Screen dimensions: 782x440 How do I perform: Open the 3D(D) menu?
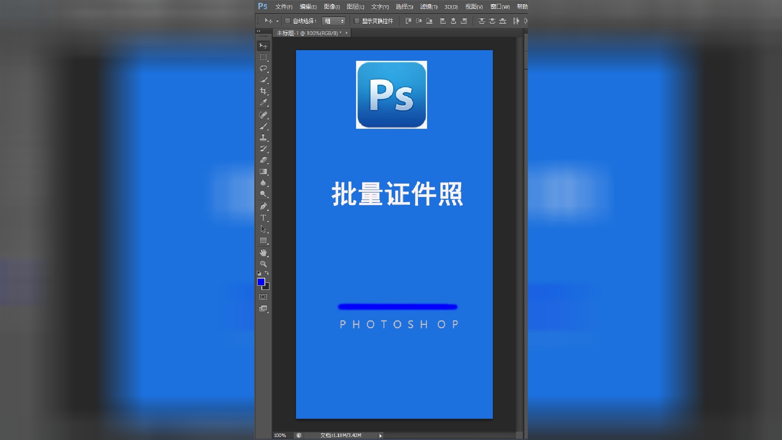(x=451, y=6)
